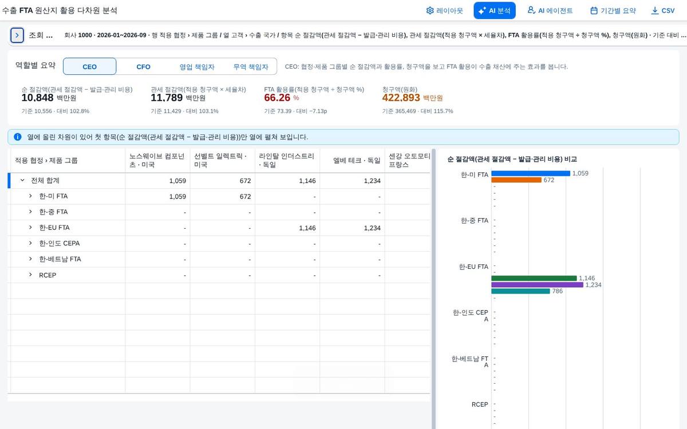The height and width of the screenshot is (429, 687).
Task: Open the 레이아웃 layout settings
Action: point(444,10)
